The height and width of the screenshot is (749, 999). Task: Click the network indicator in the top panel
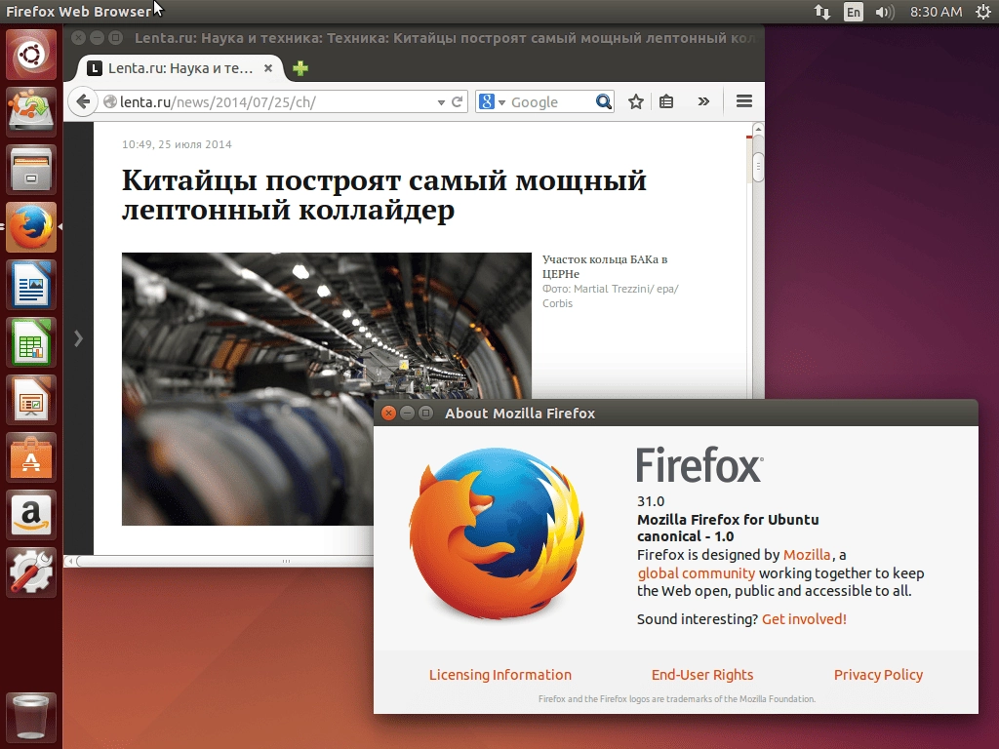[x=821, y=12]
